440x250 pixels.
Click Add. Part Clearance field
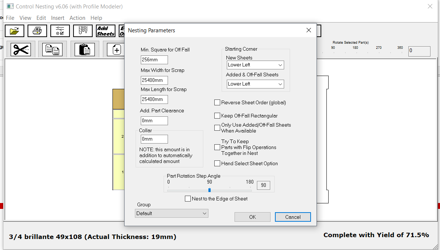[x=154, y=120]
